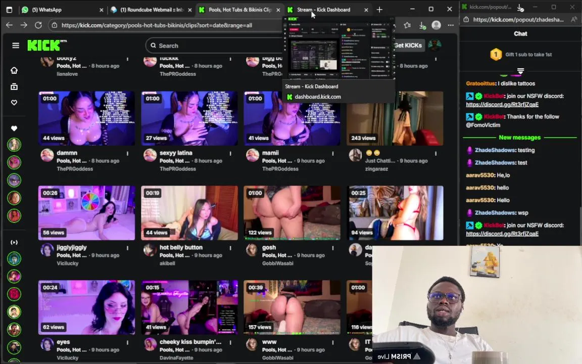582x364 pixels.
Task: Play the 243-views clip thumbnail
Action: [395, 118]
